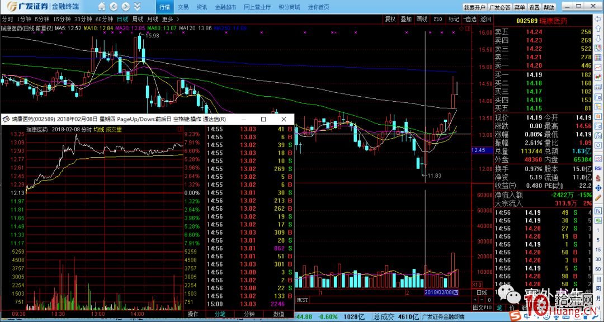Screen dimensions: 604x322
Task: Open the 菜单 button
Action: pos(520,7)
